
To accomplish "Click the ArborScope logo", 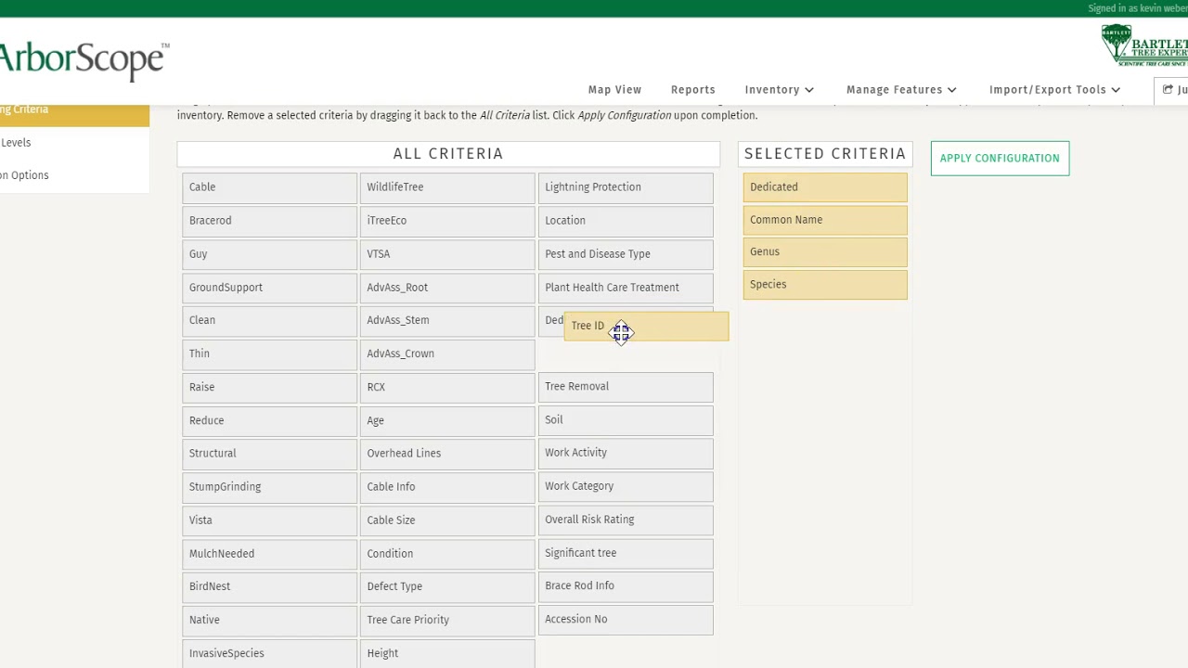I will [84, 60].
